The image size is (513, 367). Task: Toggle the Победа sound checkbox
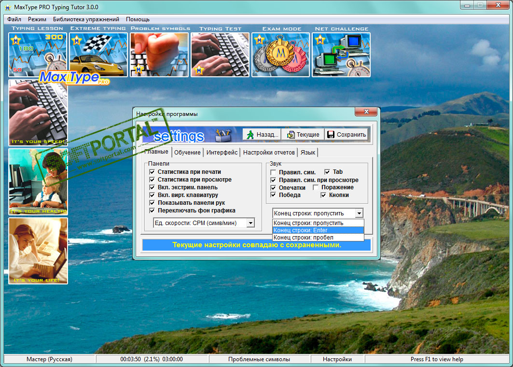point(273,195)
